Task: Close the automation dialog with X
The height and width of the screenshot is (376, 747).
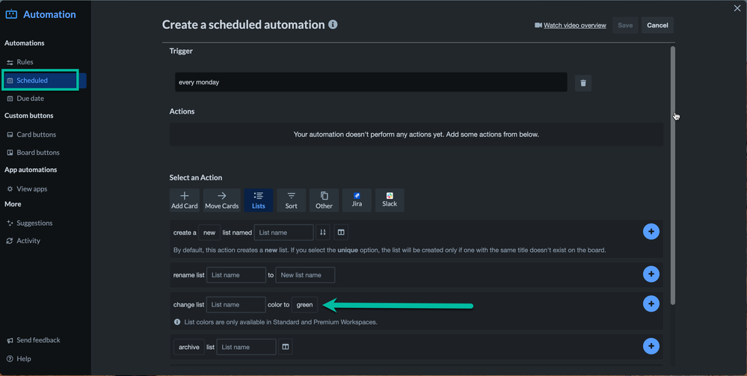Action: [737, 8]
